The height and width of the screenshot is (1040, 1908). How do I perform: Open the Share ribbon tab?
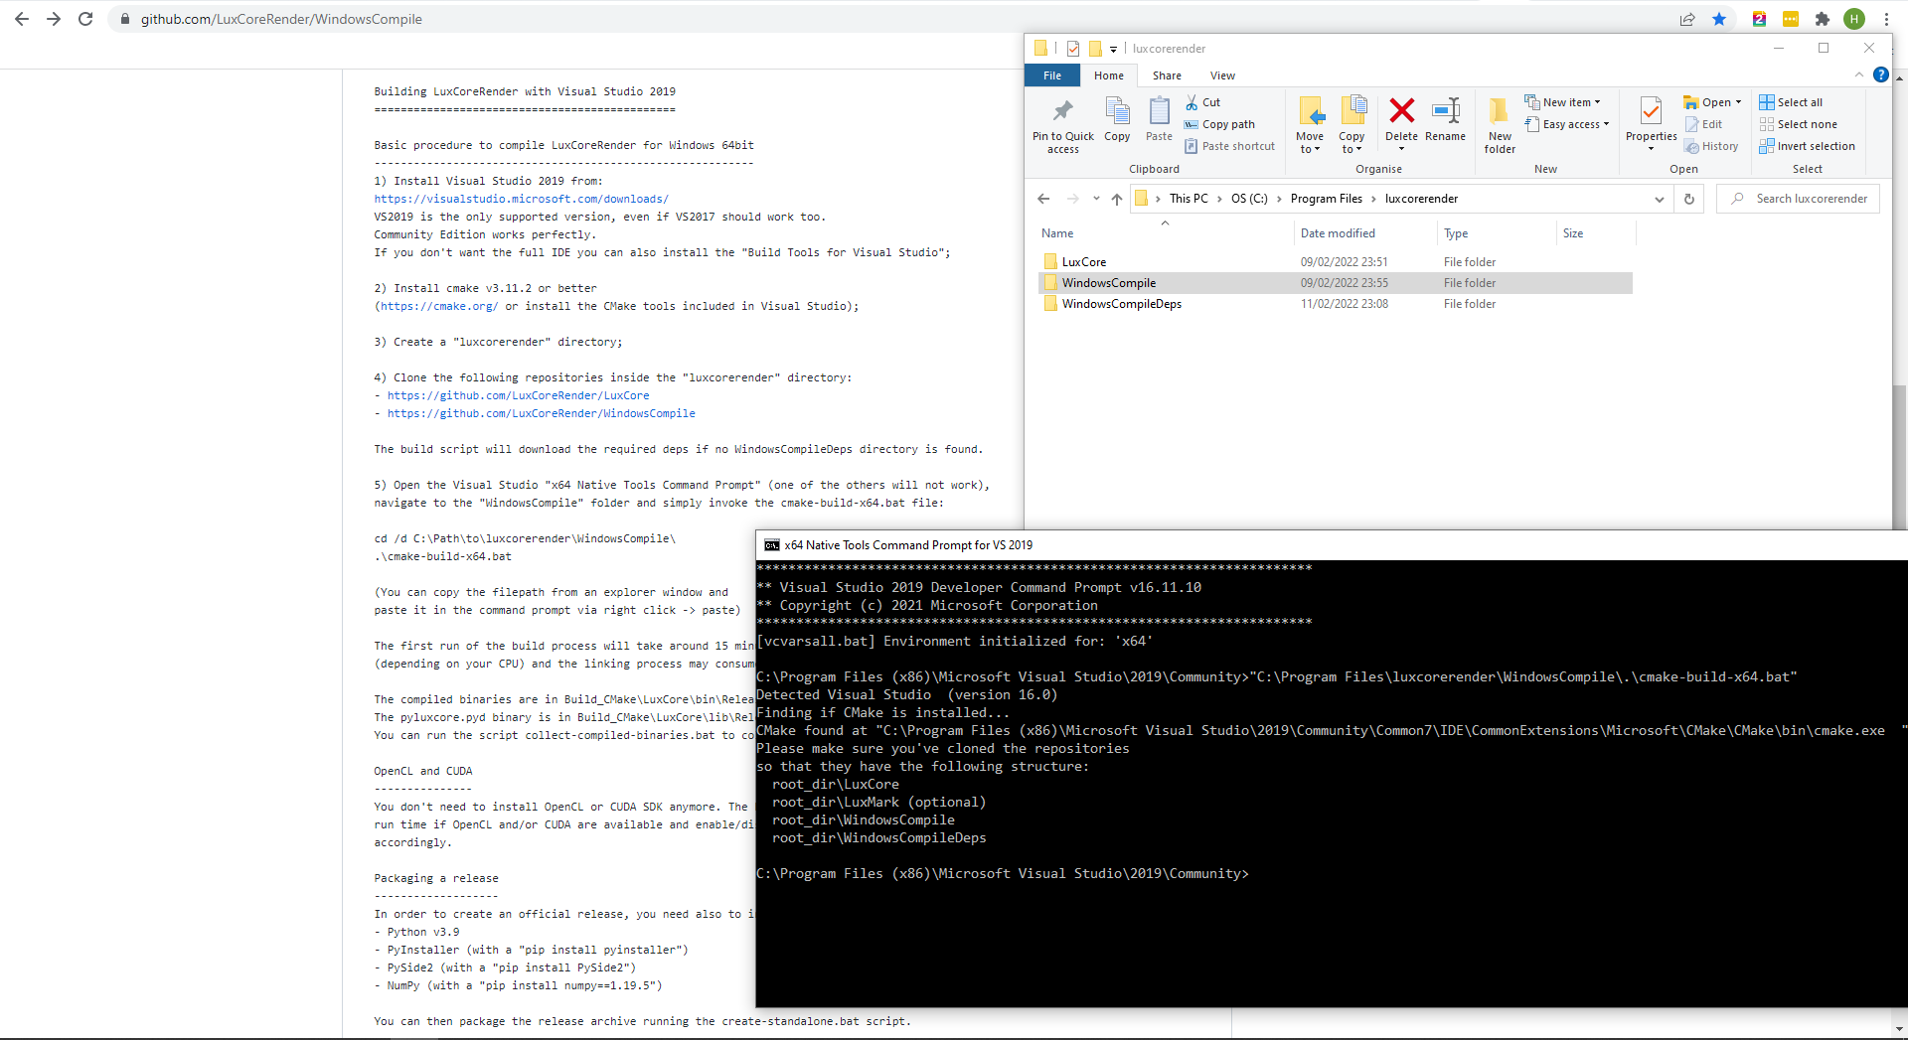tap(1167, 75)
